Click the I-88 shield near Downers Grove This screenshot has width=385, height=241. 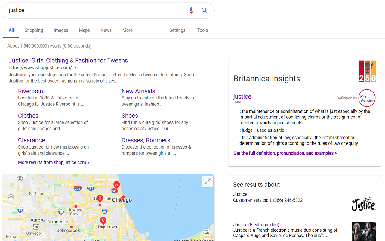click(x=61, y=212)
